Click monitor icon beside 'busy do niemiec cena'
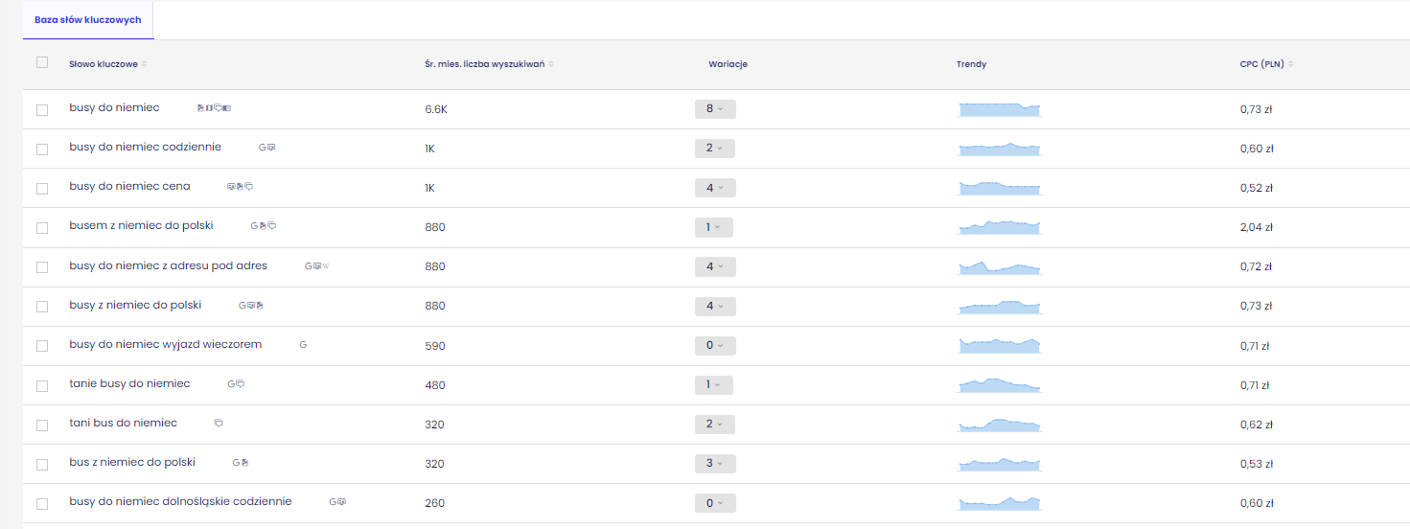This screenshot has height=529, width=1410. click(x=231, y=187)
